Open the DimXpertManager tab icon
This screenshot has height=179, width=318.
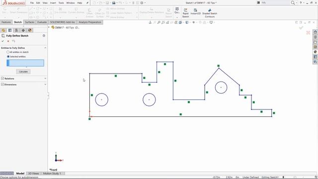click(23, 30)
